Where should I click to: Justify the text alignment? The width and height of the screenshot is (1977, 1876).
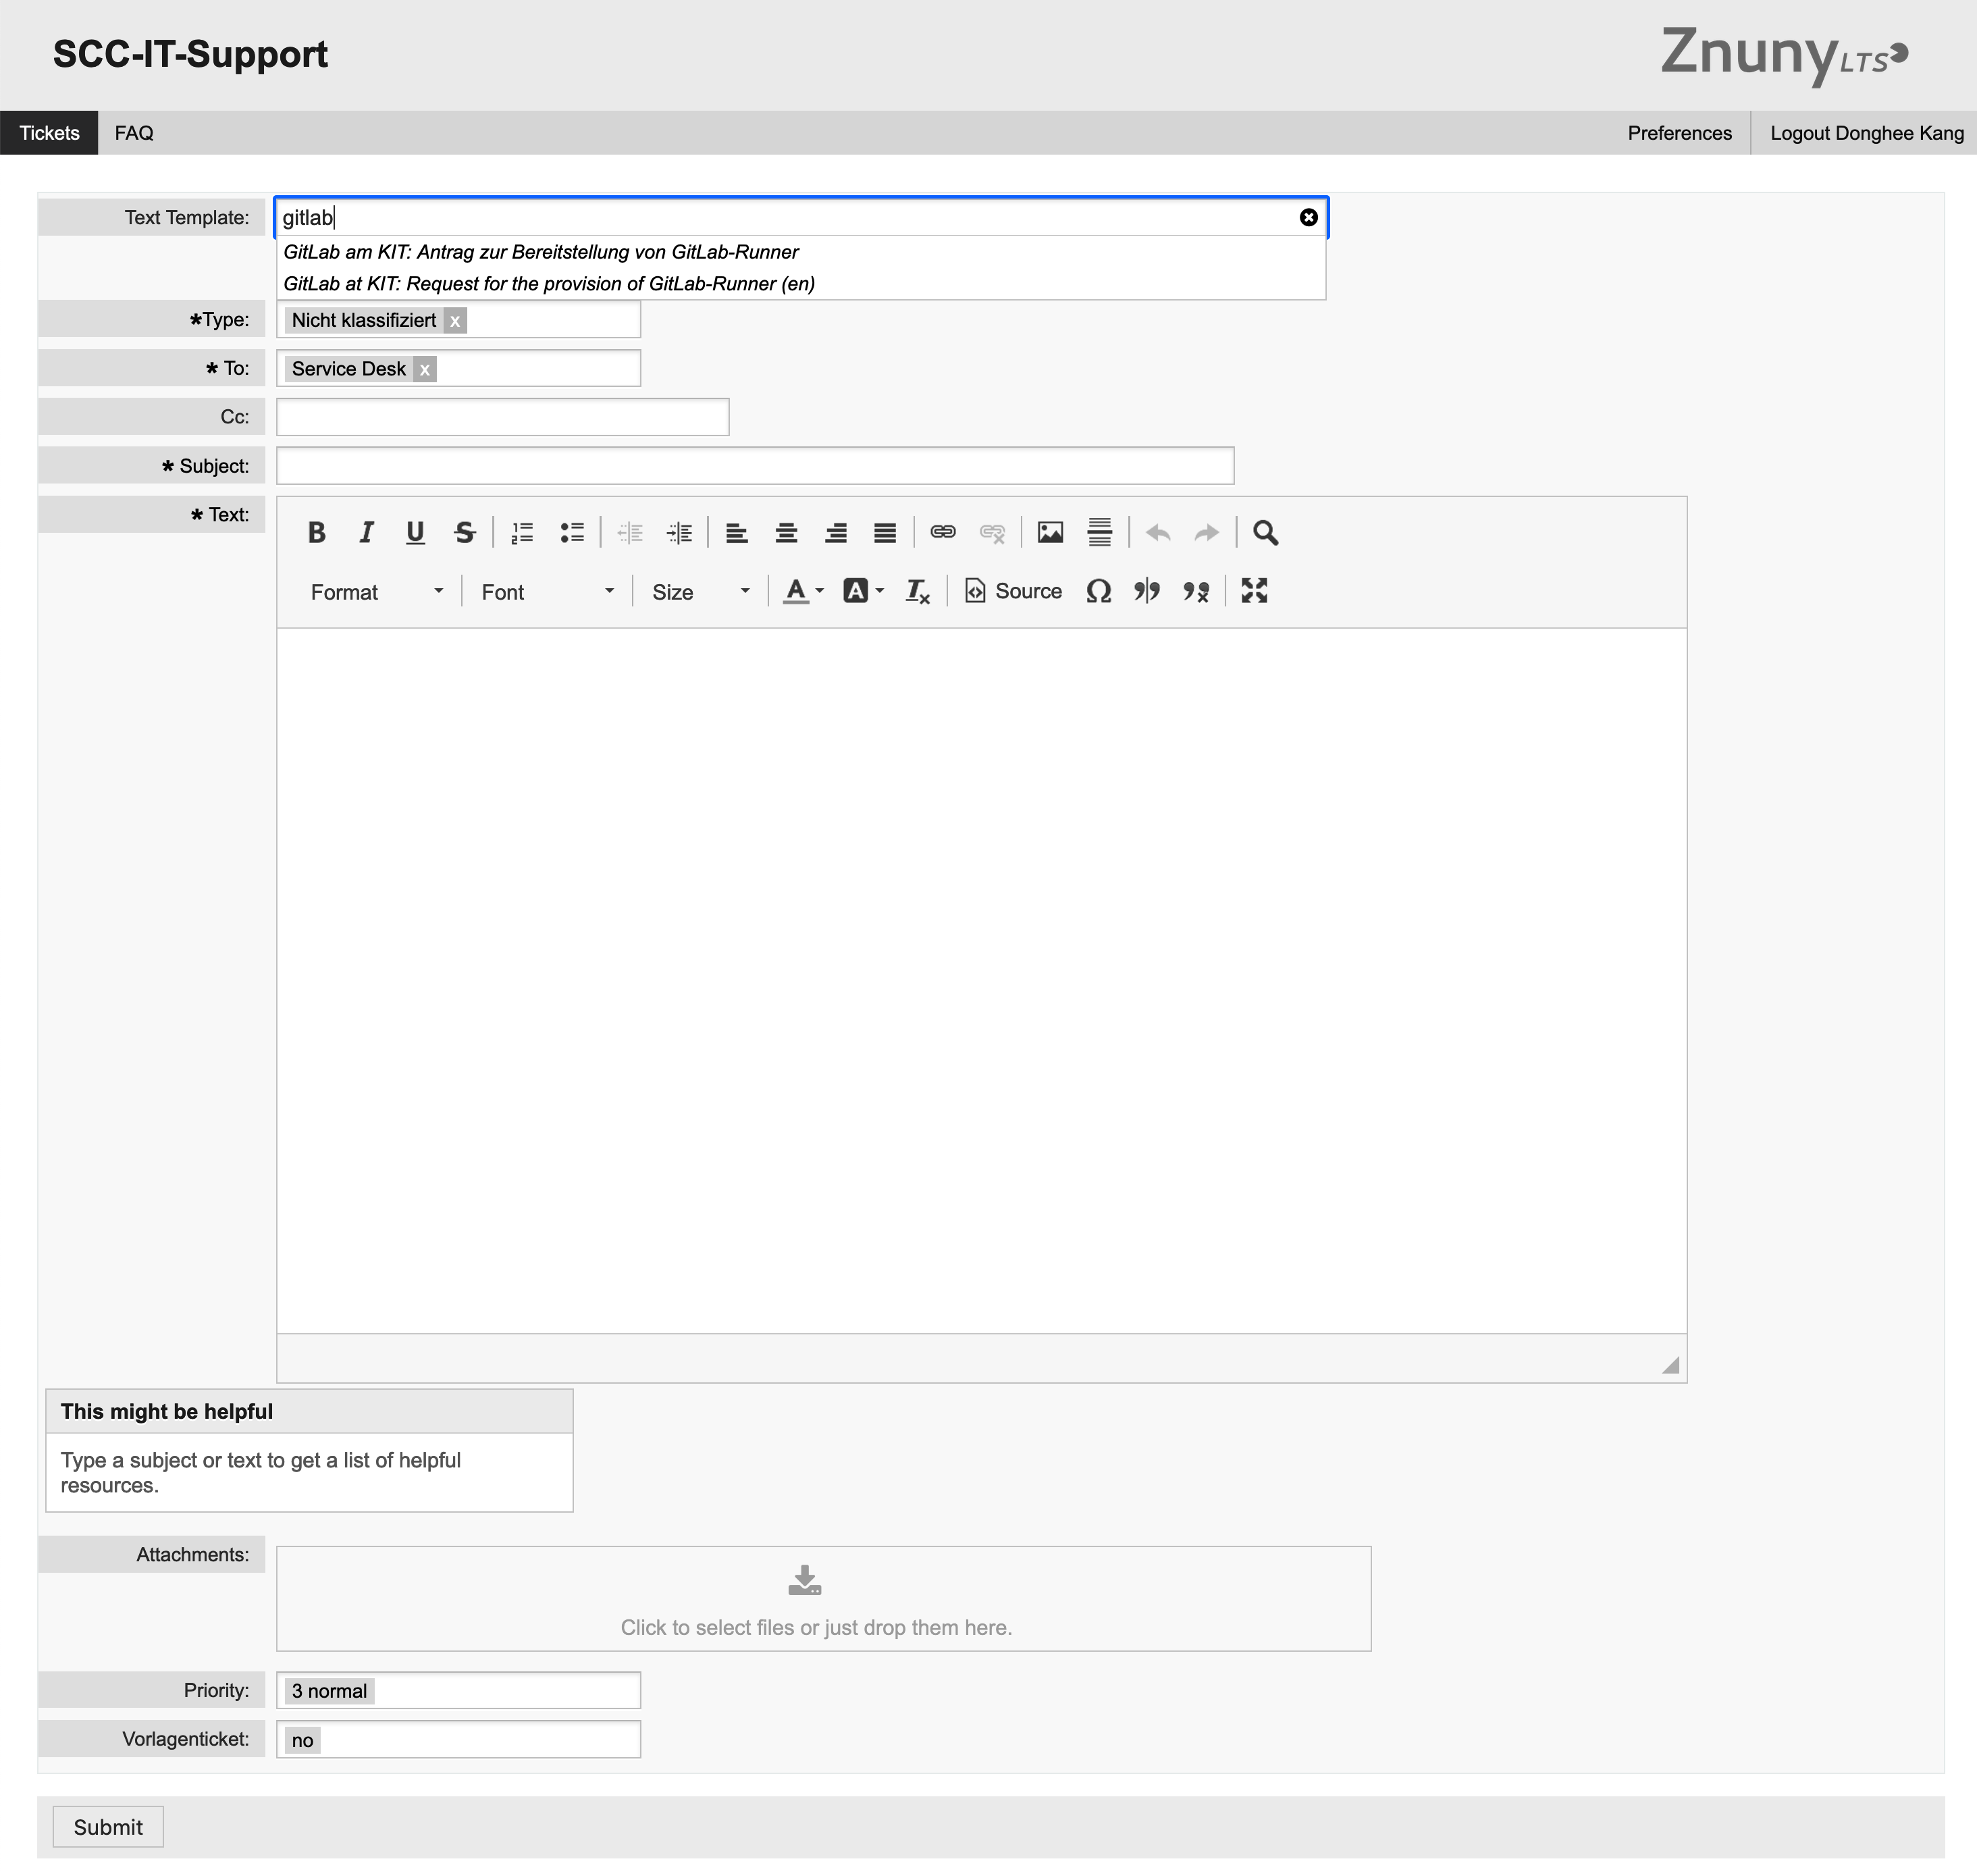point(885,532)
